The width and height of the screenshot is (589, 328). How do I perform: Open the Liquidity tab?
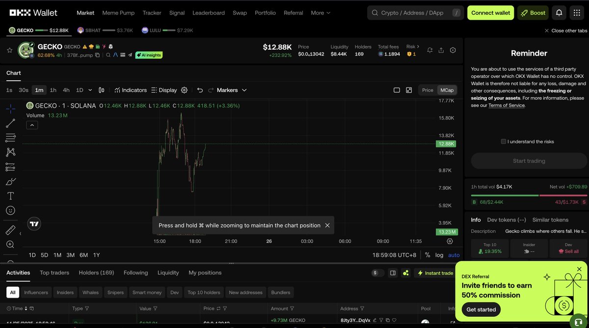[x=168, y=273]
